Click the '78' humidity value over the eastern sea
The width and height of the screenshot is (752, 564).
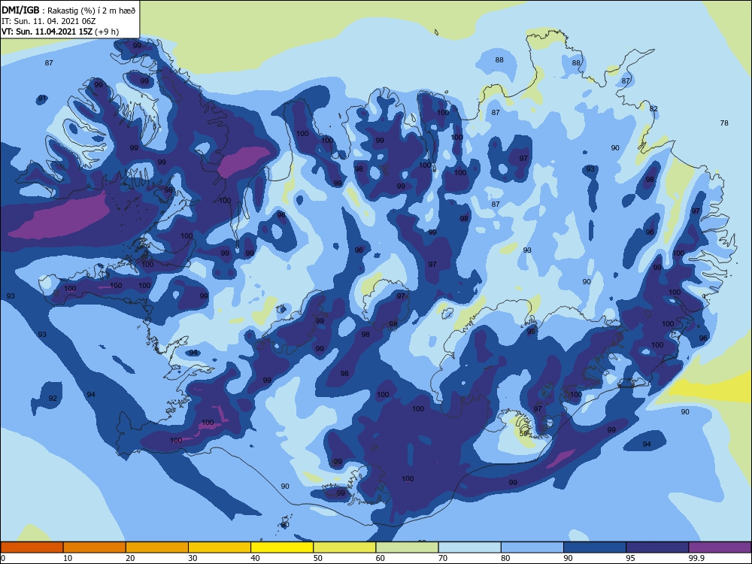point(724,123)
